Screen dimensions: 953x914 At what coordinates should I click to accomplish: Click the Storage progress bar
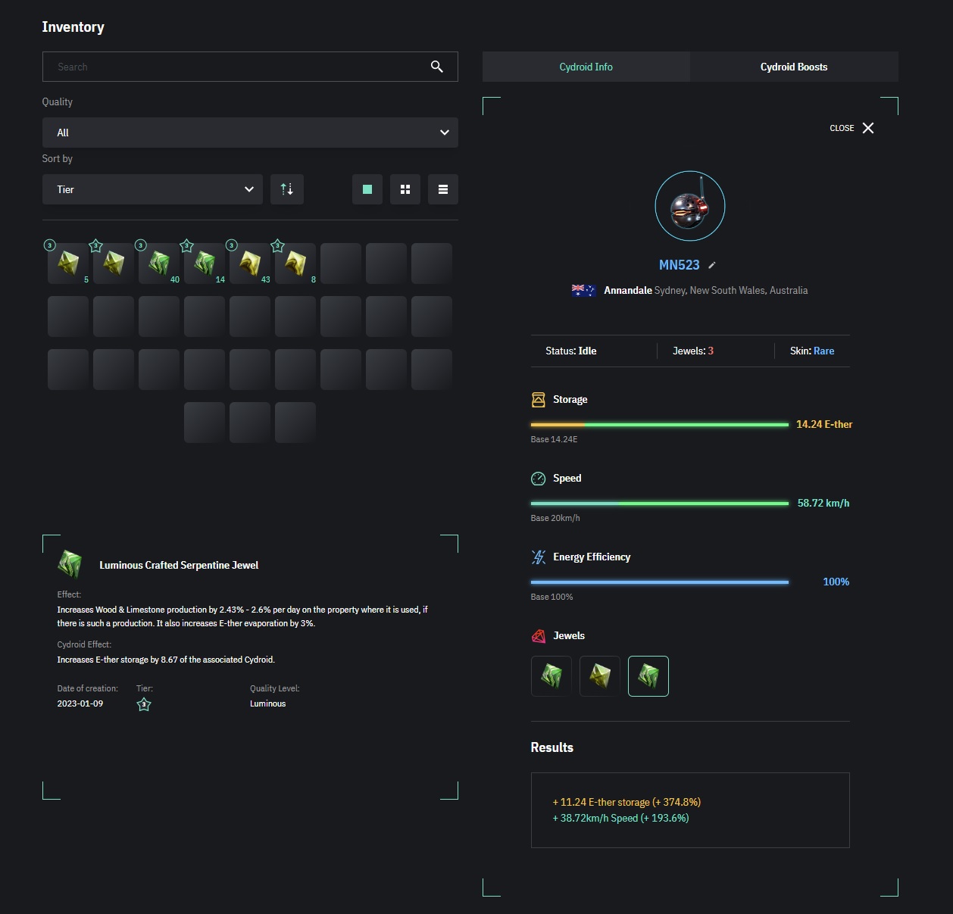[659, 425]
